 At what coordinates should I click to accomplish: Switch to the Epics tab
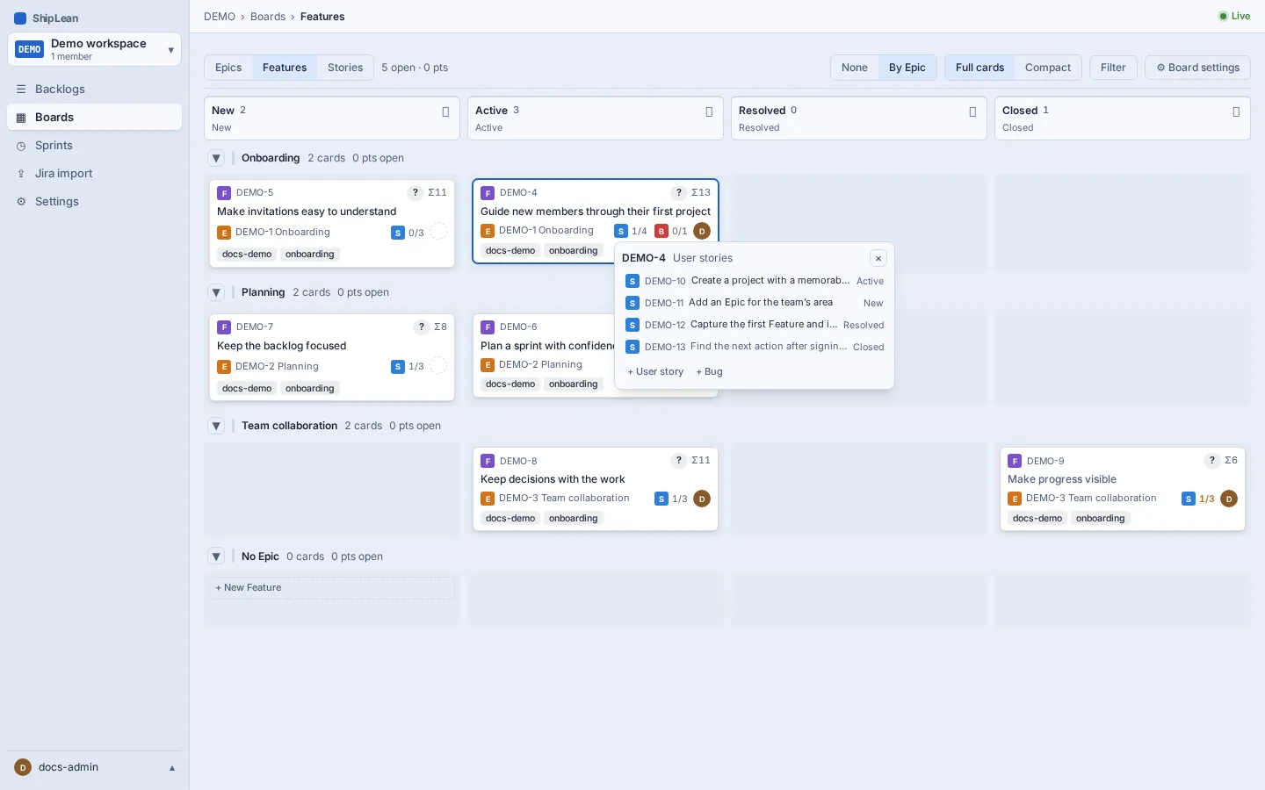point(228,68)
